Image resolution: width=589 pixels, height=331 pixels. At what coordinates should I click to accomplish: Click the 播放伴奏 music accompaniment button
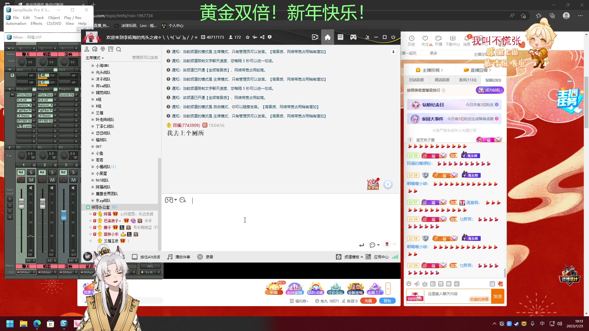179,257
